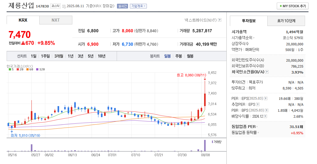Open the 호가10단계 tab
This screenshot has height=164, width=317.
(286, 21)
